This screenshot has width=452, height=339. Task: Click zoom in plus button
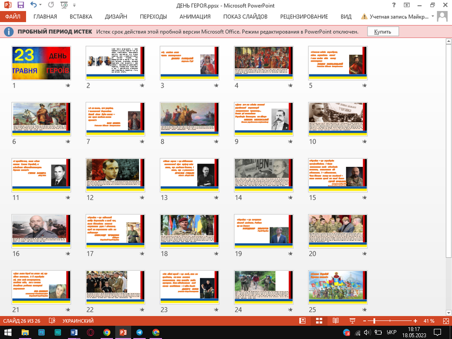(x=415, y=321)
